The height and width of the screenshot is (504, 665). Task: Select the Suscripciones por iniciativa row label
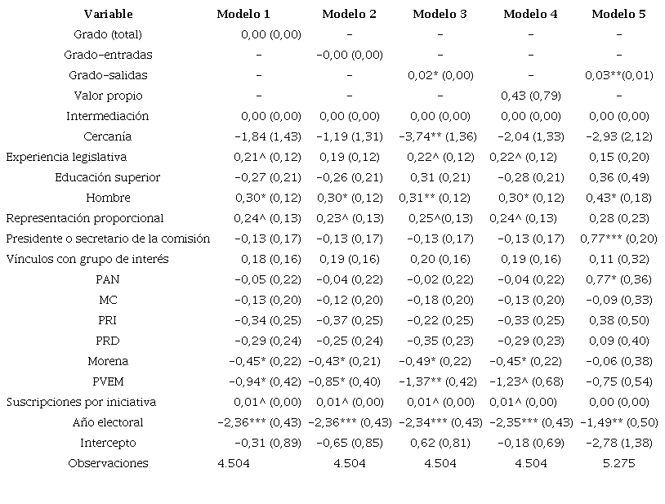coord(81,402)
